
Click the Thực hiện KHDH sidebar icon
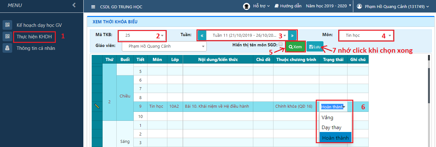pyautogui.click(x=7, y=36)
